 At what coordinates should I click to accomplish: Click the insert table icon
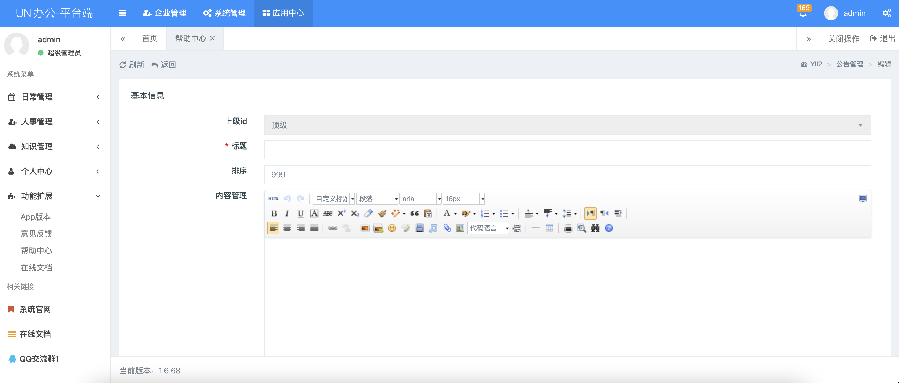tap(549, 228)
